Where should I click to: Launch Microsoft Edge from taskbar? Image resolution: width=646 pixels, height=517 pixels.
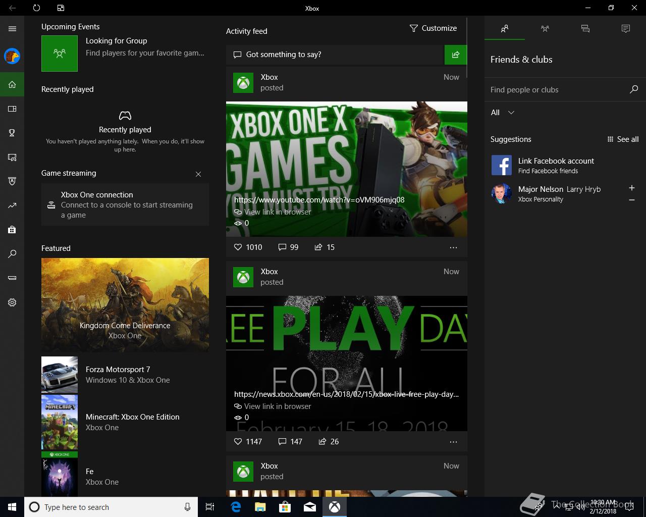point(236,507)
